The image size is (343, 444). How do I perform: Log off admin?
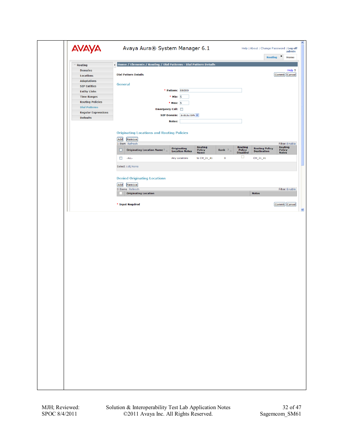click(292, 48)
